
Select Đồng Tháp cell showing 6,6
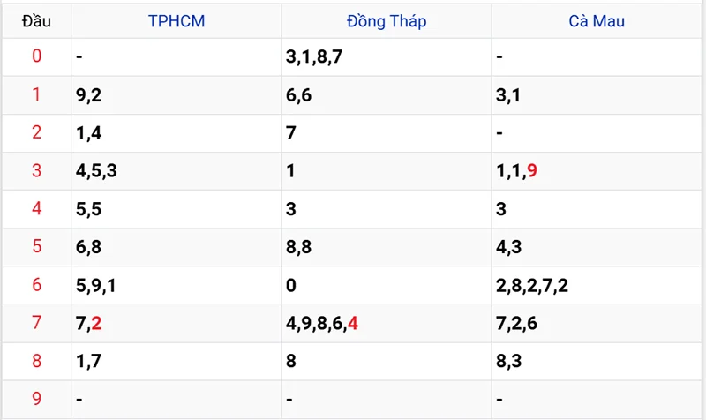tap(299, 95)
